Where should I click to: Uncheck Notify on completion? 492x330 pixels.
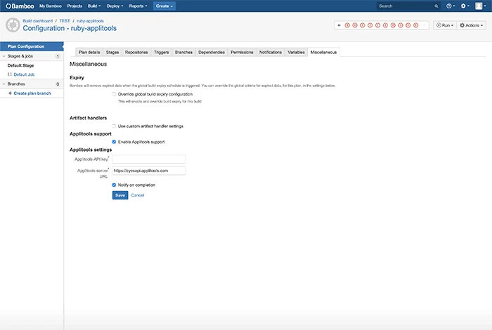pyautogui.click(x=114, y=185)
